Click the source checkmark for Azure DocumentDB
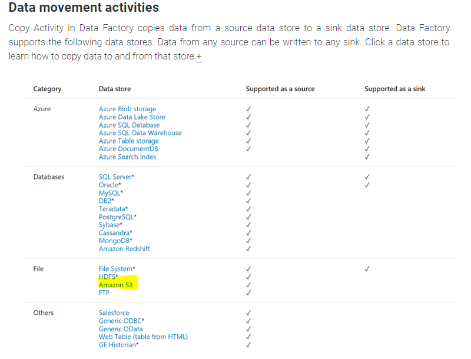Image resolution: width=471 pixels, height=359 pixels. [248, 149]
